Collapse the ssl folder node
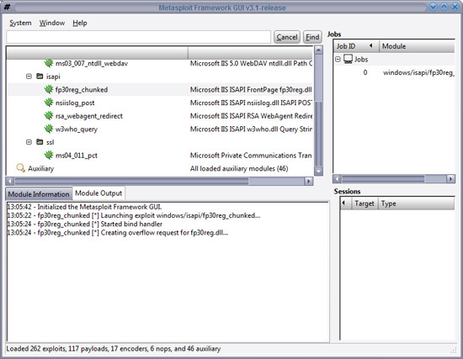The height and width of the screenshot is (359, 463). (x=29, y=142)
